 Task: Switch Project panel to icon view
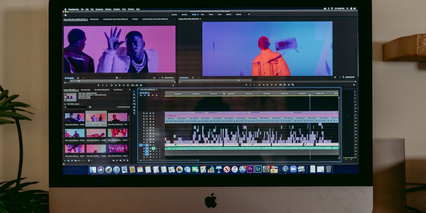click(72, 161)
